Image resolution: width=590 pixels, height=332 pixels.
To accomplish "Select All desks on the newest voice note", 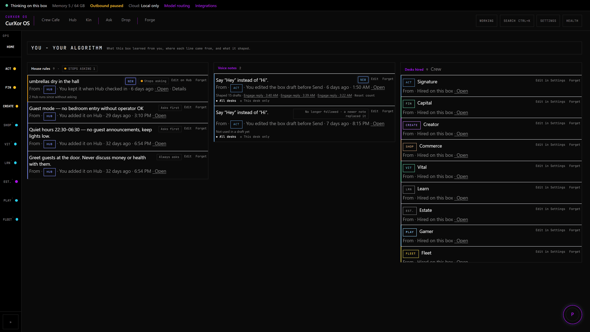I will pos(226,101).
